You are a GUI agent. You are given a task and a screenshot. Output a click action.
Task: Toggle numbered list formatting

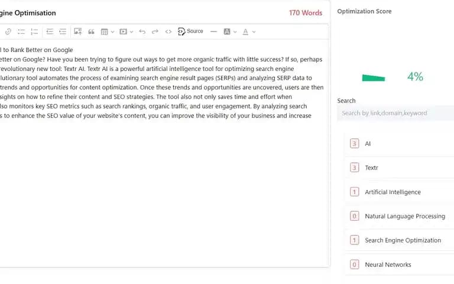point(34,31)
